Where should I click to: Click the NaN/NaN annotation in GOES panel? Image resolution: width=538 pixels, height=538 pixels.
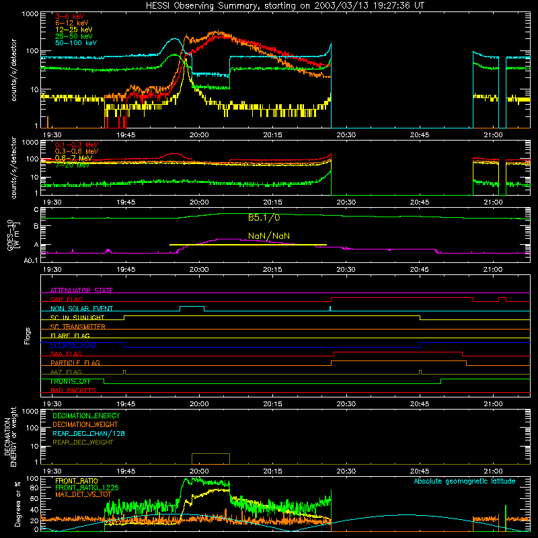tap(269, 236)
